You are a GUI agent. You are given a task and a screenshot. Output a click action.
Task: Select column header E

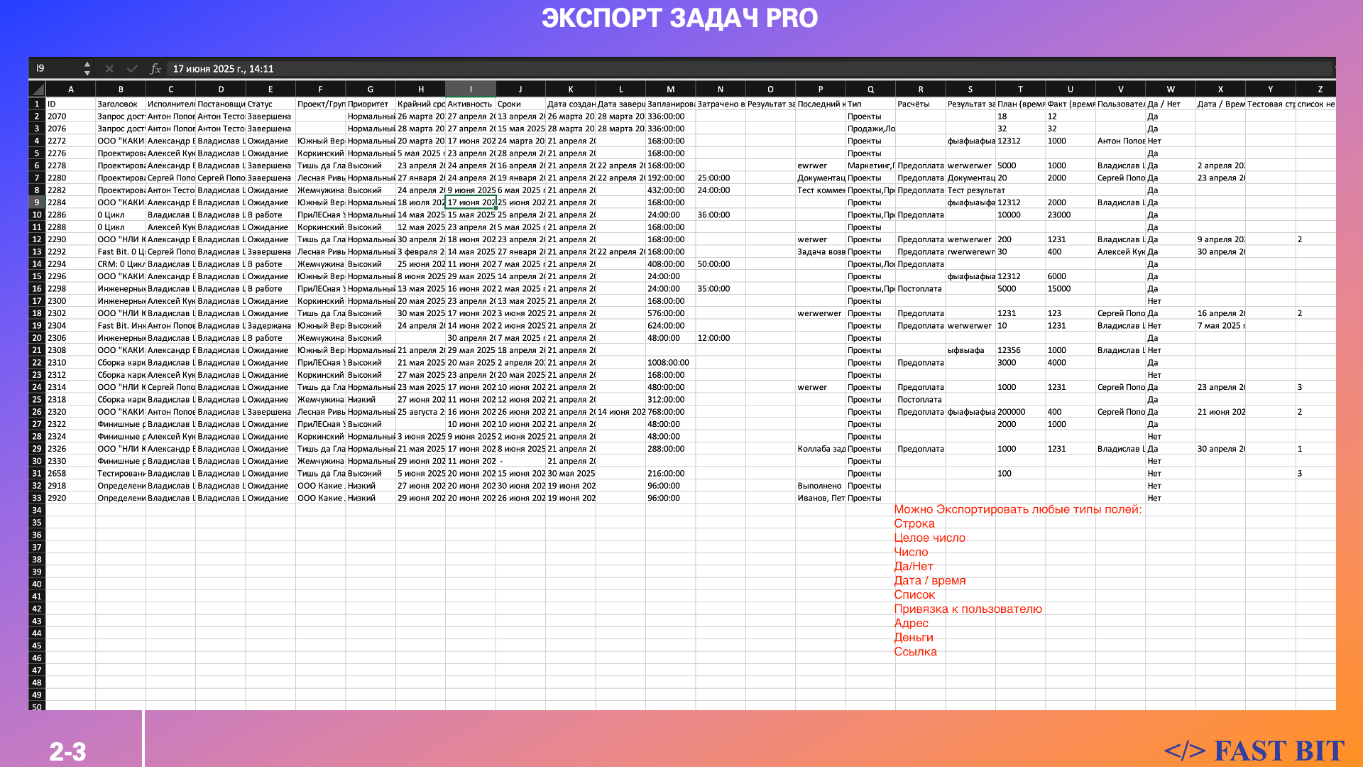click(270, 89)
